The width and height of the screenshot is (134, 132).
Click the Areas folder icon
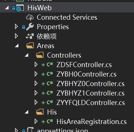pyautogui.click(x=30, y=46)
